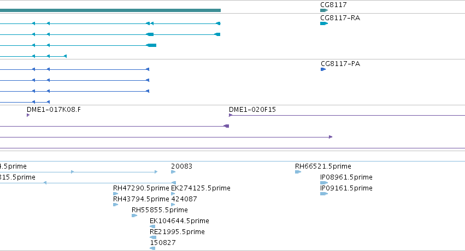This screenshot has height=251, width=465.
Task: Click the EK274125.5prime label
Action: pyautogui.click(x=201, y=188)
